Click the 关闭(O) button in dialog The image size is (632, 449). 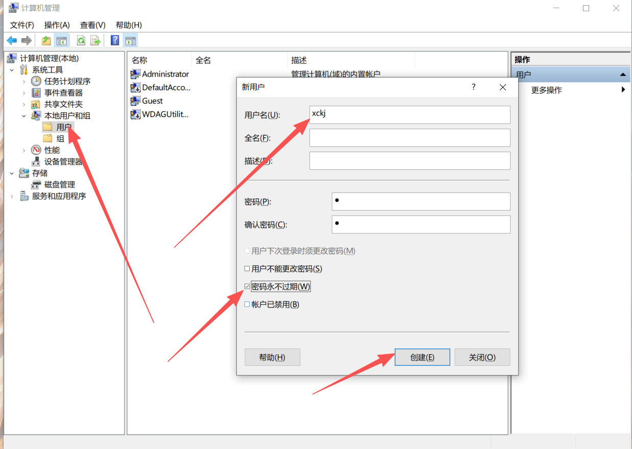pyautogui.click(x=482, y=357)
